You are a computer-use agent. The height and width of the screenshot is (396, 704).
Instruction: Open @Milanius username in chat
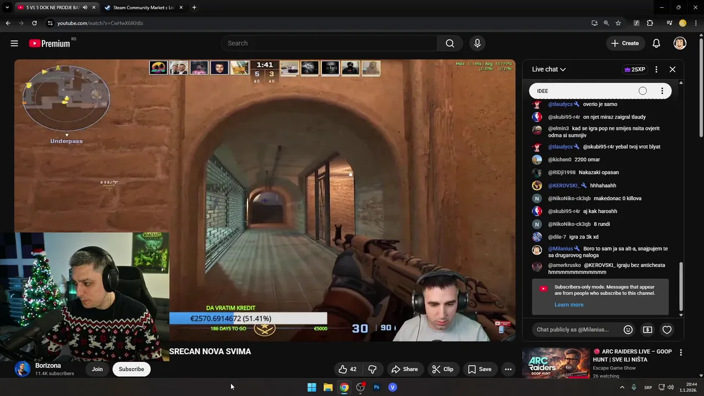pyautogui.click(x=560, y=249)
